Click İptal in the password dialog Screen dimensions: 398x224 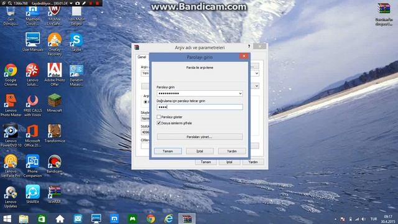(200, 151)
